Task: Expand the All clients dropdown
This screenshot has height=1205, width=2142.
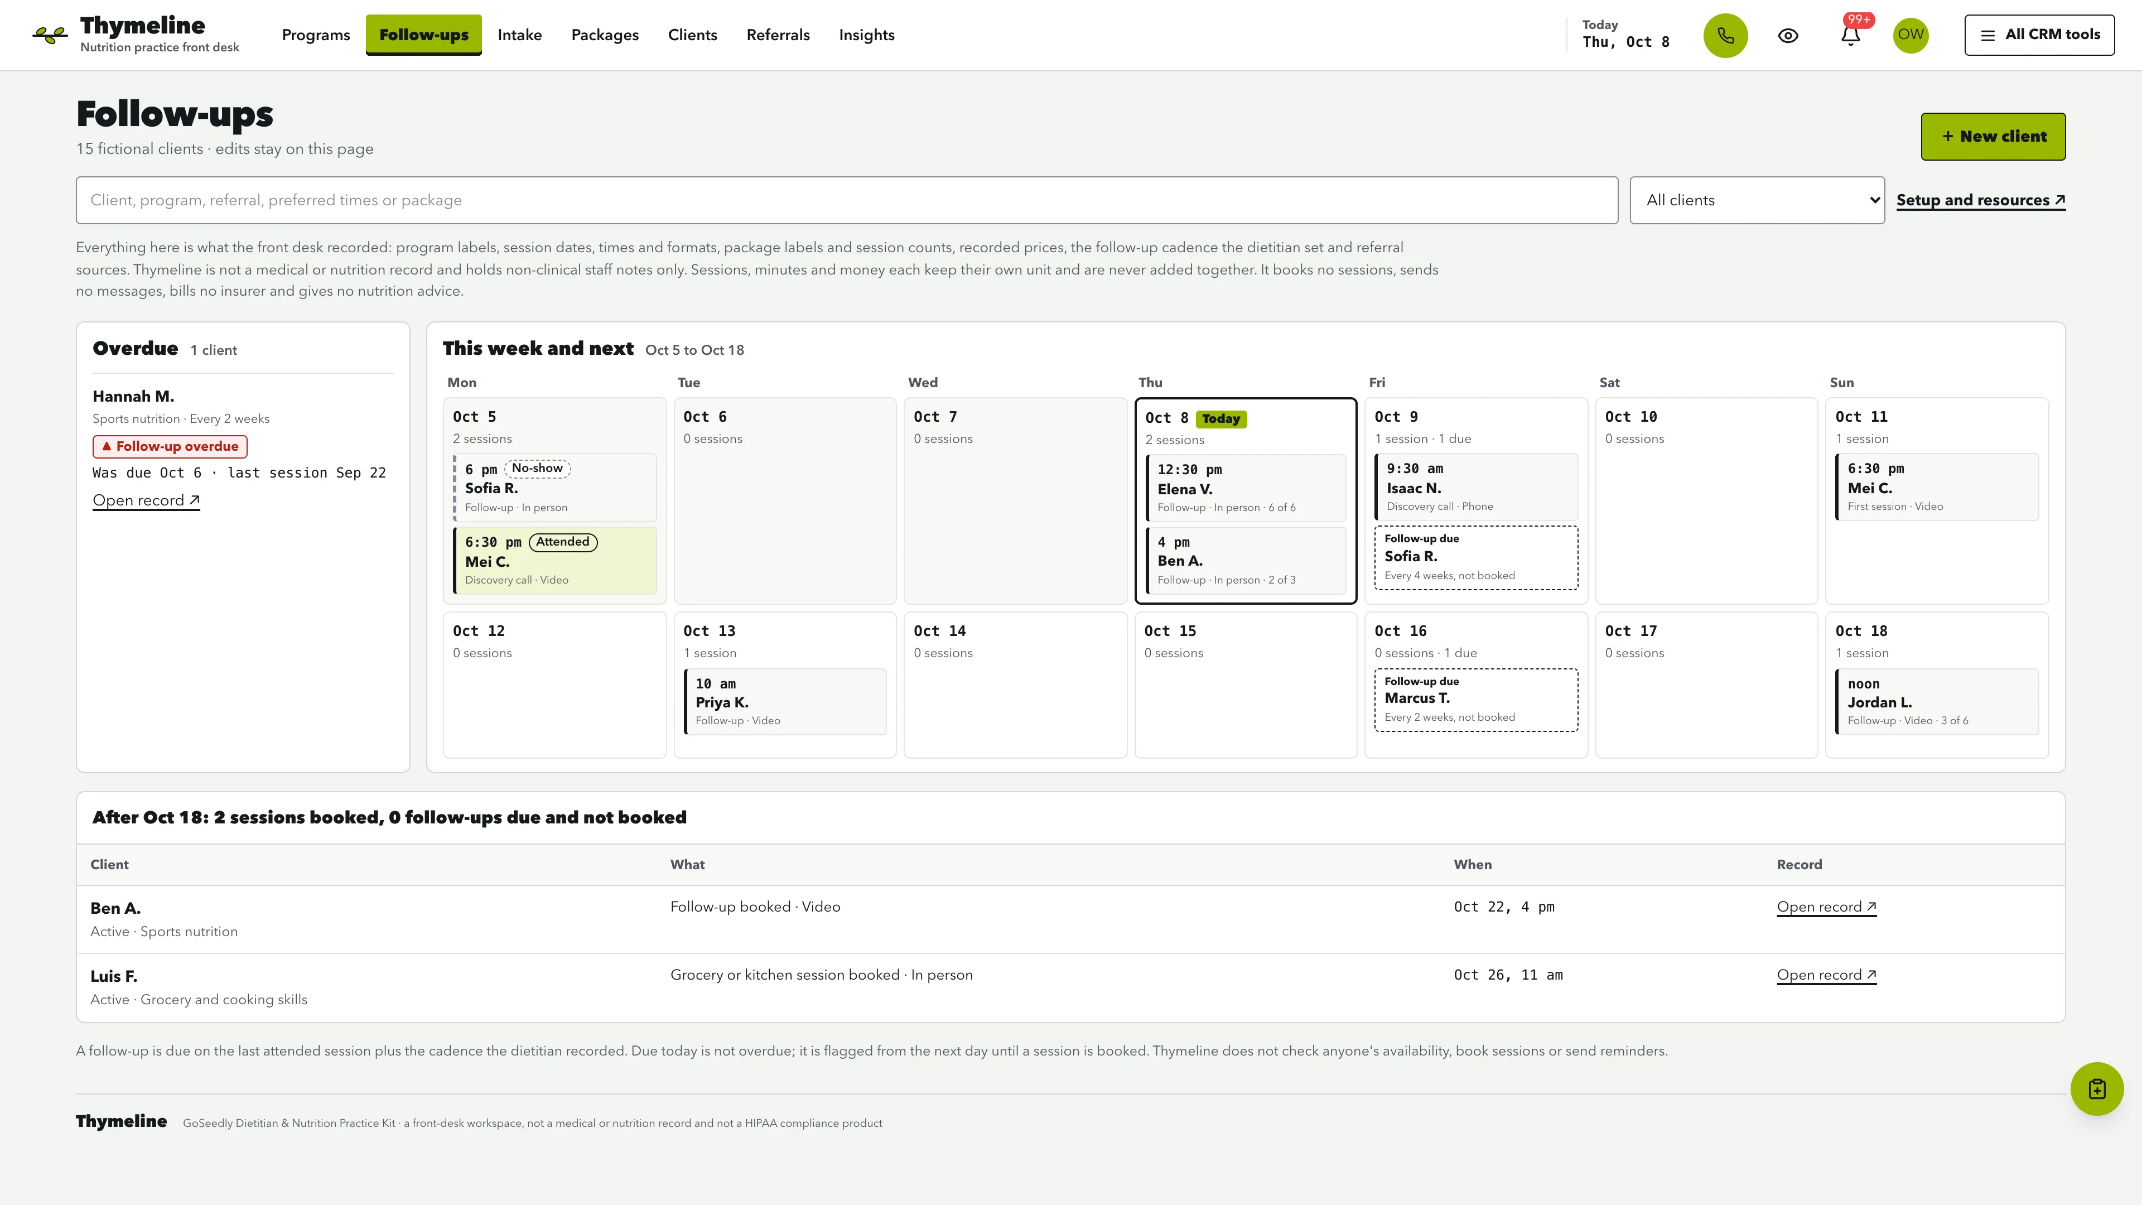Action: [1756, 200]
